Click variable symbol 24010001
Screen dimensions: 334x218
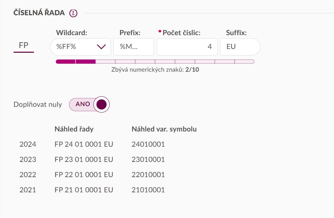coord(148,144)
